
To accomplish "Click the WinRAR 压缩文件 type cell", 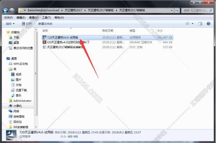I will (x=141, y=42).
